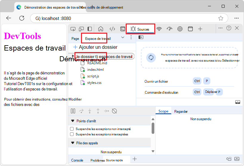Viewport: 244px width, 166px height.
Task: Toggle device emulation icon
Action: tap(81, 29)
